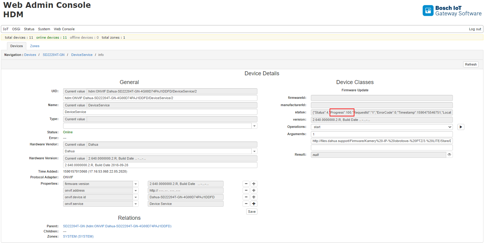This screenshot has height=243, width=484.
Task: Click minus icon beside onvif.service
Action: pos(246,204)
